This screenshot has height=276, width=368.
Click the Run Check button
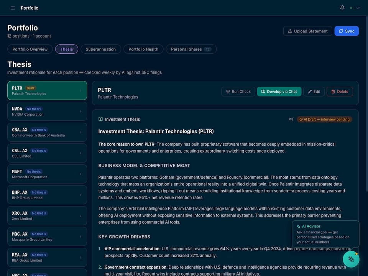click(x=238, y=91)
